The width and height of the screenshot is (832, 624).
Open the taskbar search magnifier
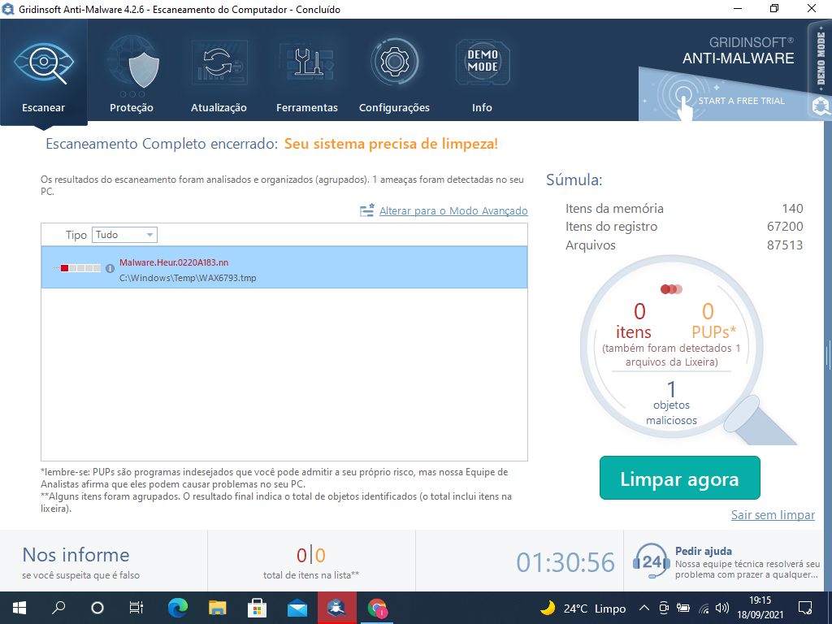coord(58,608)
